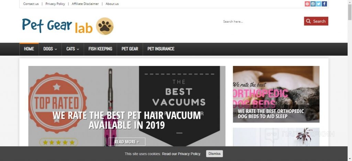Click the page vertical scrollbar
Image resolution: width=352 pixels, height=161 pixels.
coord(350,80)
